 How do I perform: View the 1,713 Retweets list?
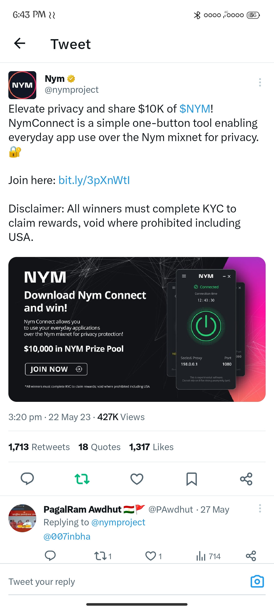click(39, 447)
